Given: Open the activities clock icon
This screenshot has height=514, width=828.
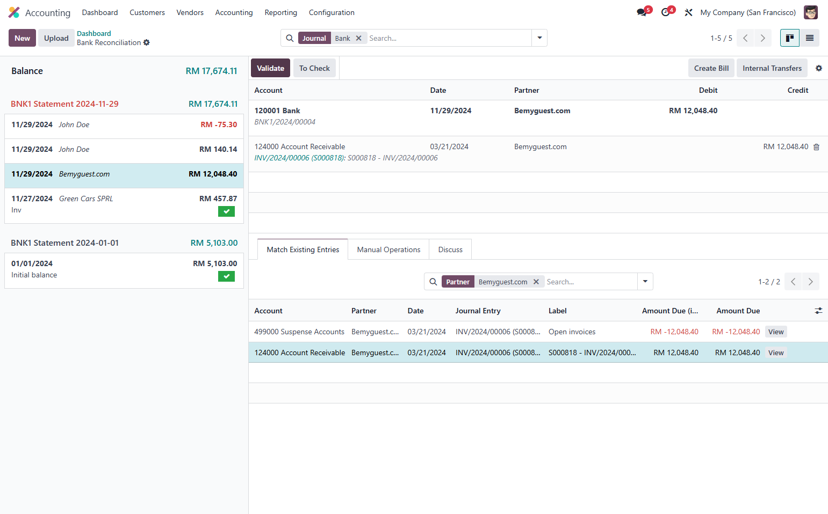Looking at the screenshot, I should [x=667, y=12].
